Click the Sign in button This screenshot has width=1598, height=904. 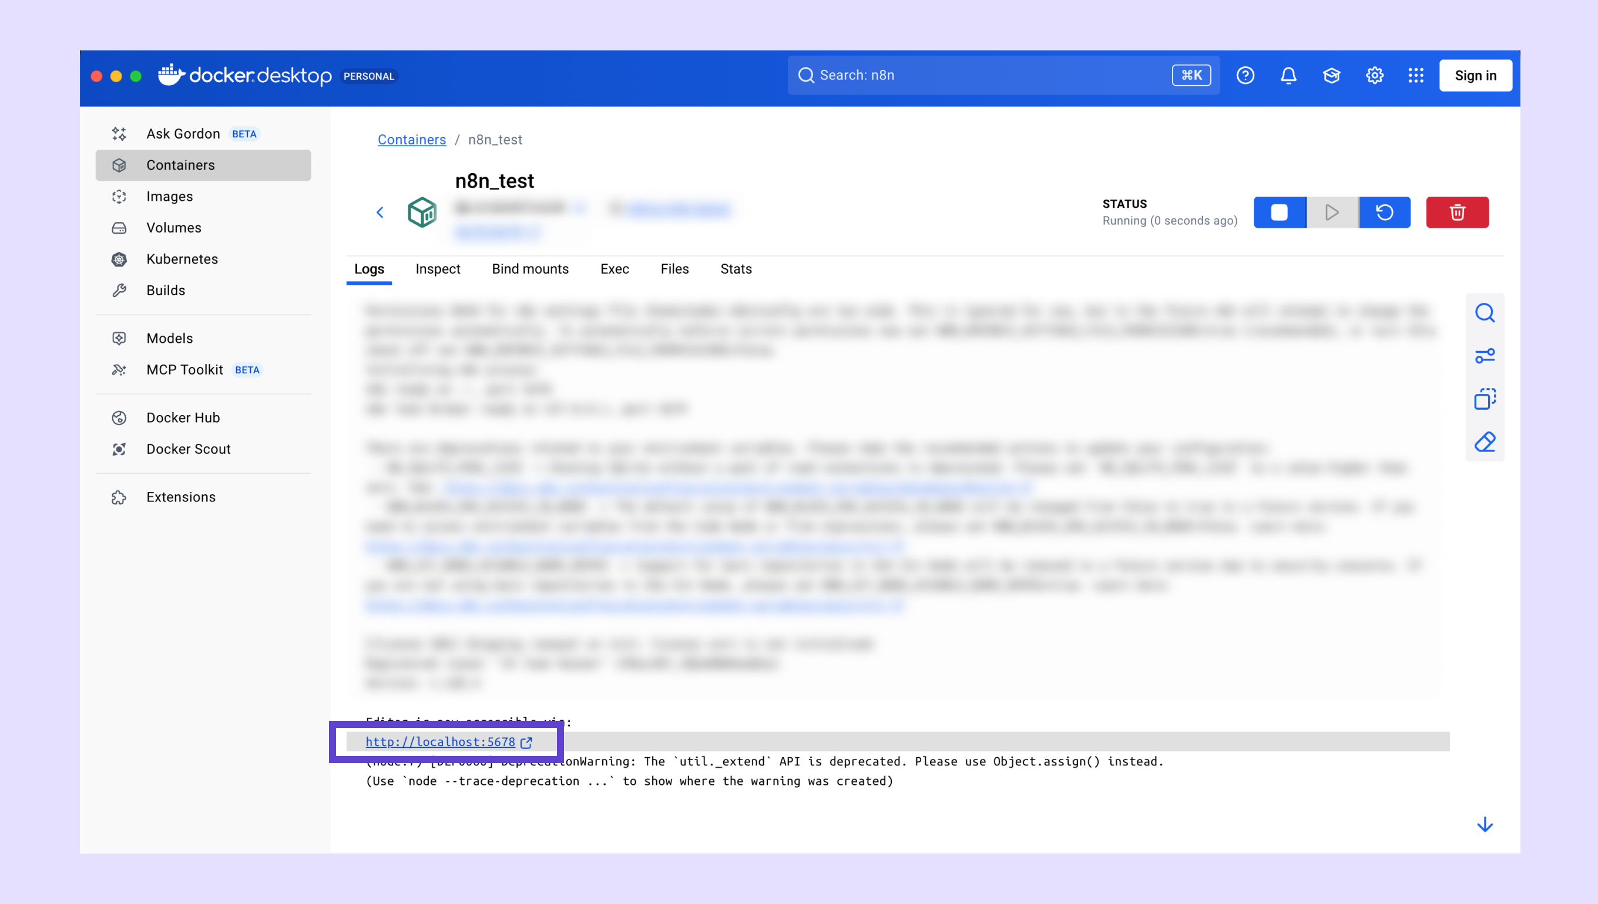coord(1475,75)
